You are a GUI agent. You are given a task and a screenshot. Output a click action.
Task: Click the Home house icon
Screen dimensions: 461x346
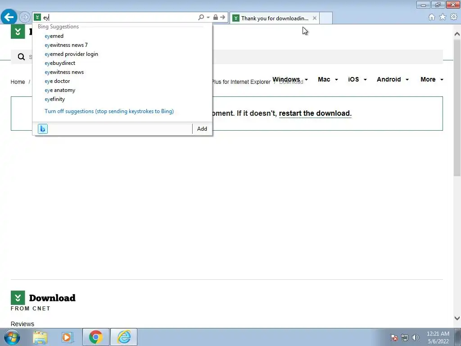(x=432, y=17)
